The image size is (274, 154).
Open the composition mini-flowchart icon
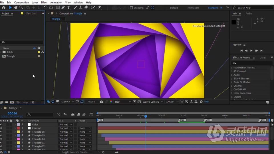click(58, 115)
